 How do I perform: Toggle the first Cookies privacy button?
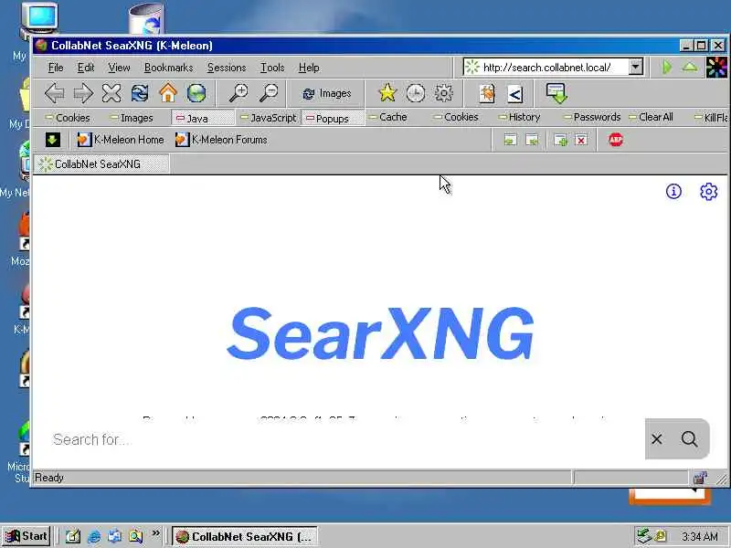68,118
